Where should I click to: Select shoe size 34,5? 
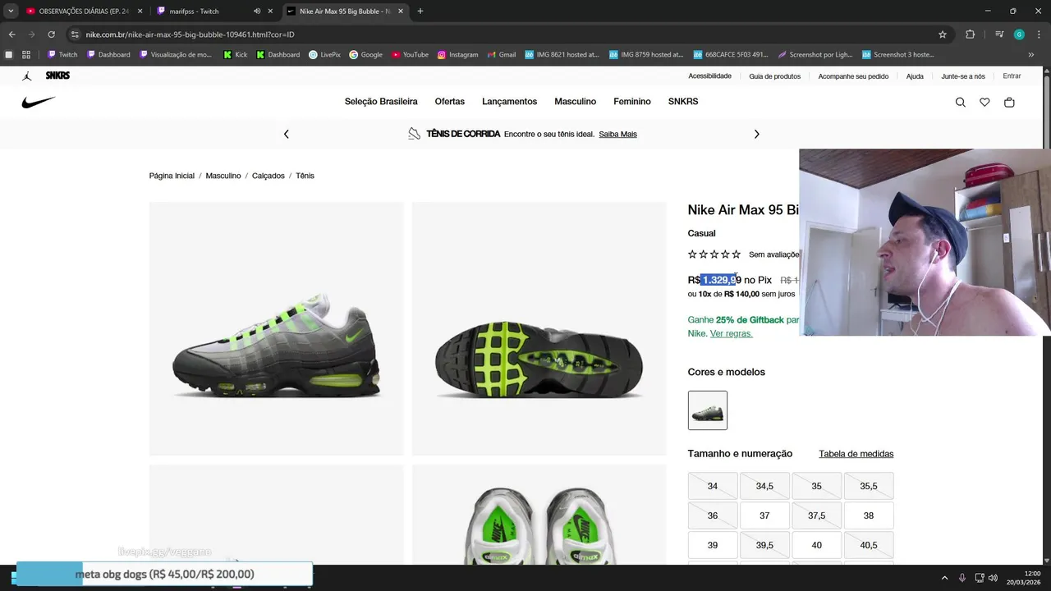pos(764,486)
